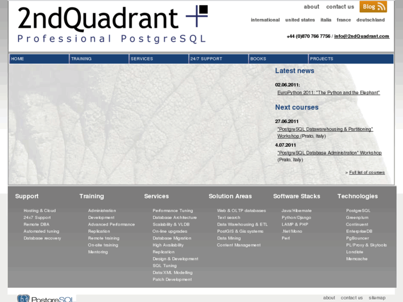Image resolution: width=403 pixels, height=302 pixels.
Task: Open Text search link
Action: (228, 217)
